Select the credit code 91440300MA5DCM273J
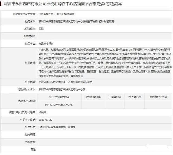The width and height of the screenshot is (173, 155). 59,105
